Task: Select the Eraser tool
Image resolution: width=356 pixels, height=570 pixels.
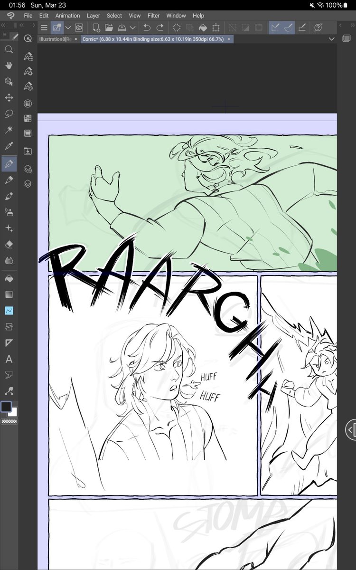Action: point(9,244)
